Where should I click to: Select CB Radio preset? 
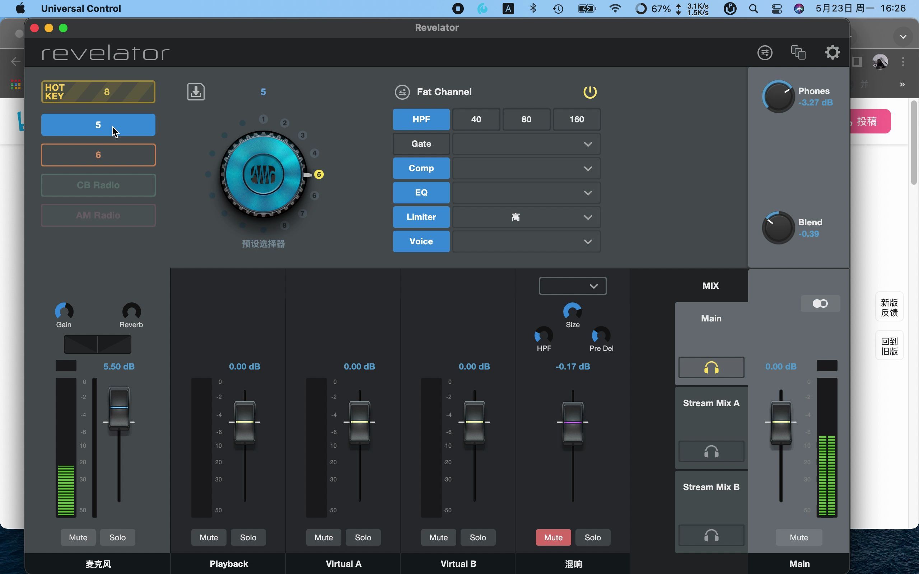point(98,185)
